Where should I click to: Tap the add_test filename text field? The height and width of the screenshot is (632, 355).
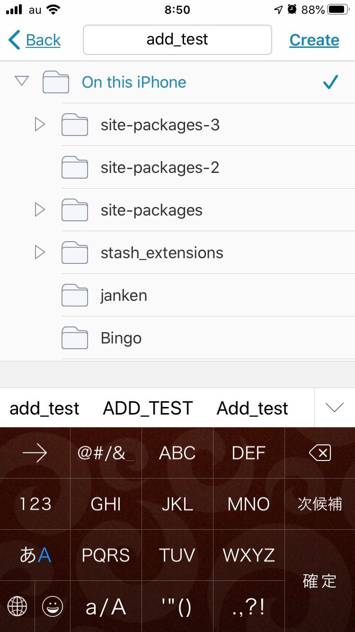click(177, 40)
